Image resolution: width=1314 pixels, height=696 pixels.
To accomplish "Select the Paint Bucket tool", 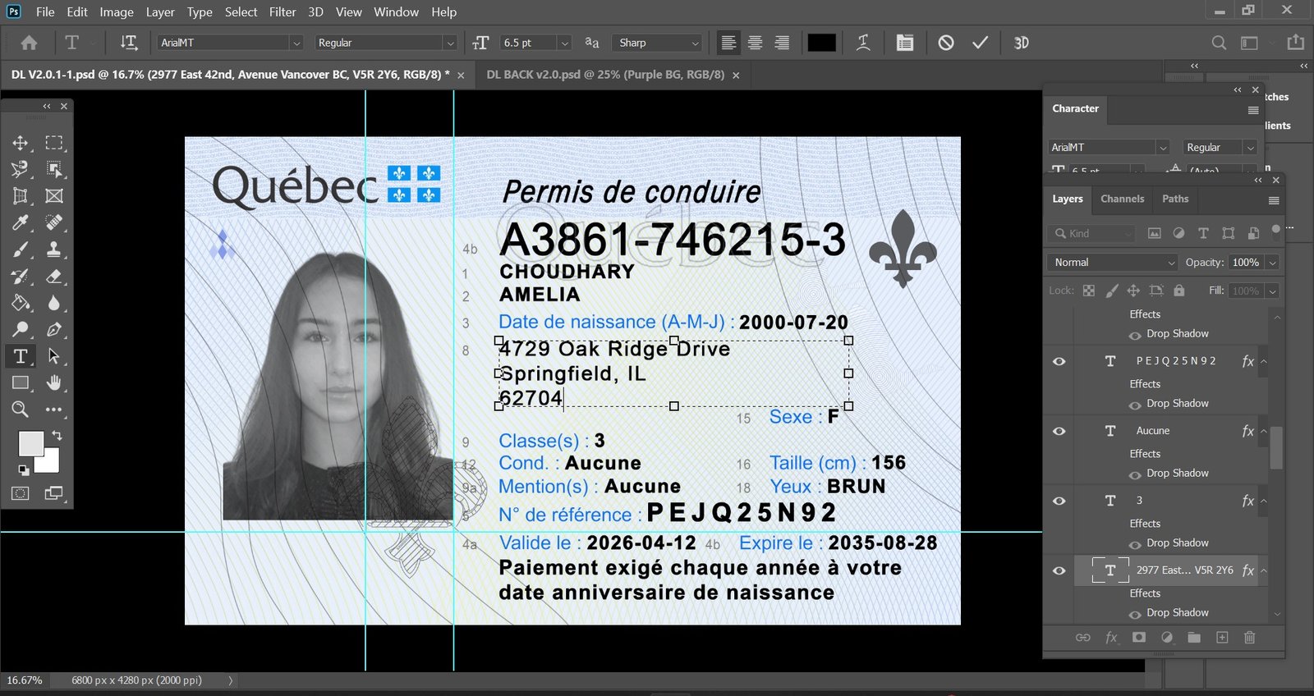I will tap(21, 303).
